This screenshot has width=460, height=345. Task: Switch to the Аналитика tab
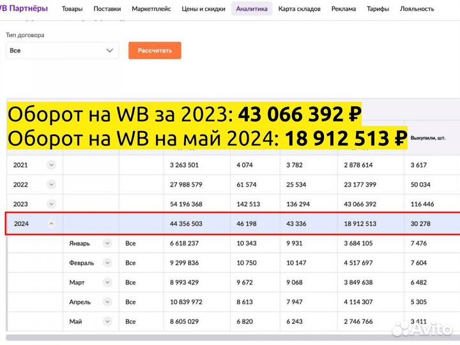[252, 9]
